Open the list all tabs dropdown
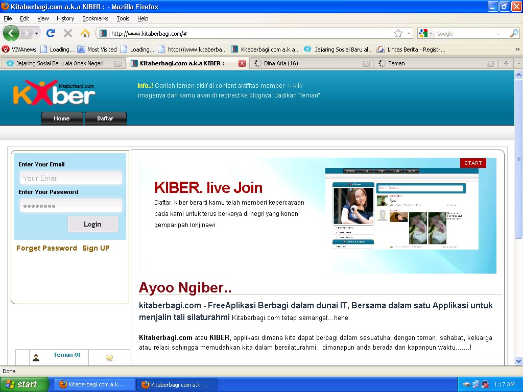 [519, 63]
